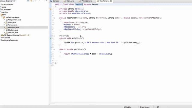Click the Console tab icon
The height and width of the screenshot is (108, 192).
(51, 1)
